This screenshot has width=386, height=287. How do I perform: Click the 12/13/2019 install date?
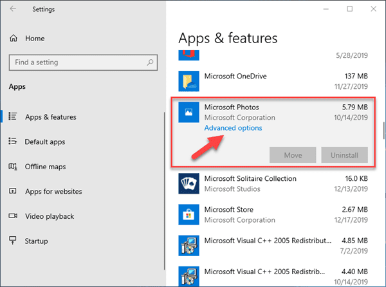click(x=351, y=189)
